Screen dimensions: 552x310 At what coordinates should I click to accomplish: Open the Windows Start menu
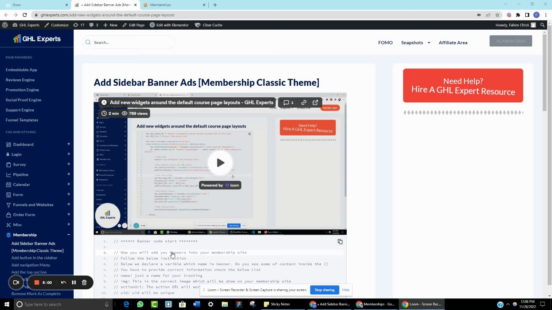point(6,304)
